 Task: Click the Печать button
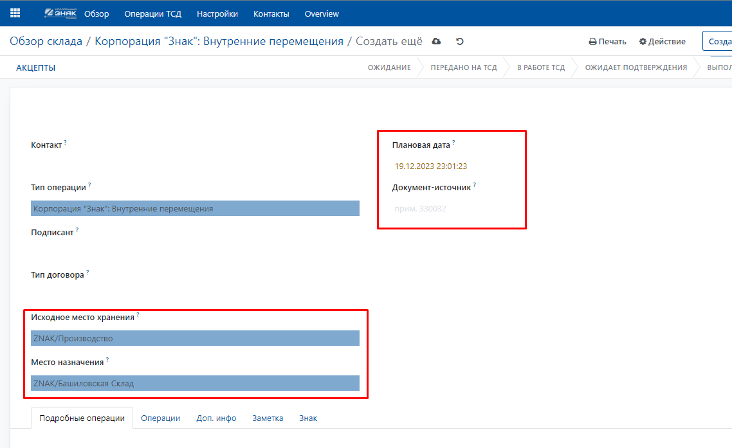[x=607, y=41]
